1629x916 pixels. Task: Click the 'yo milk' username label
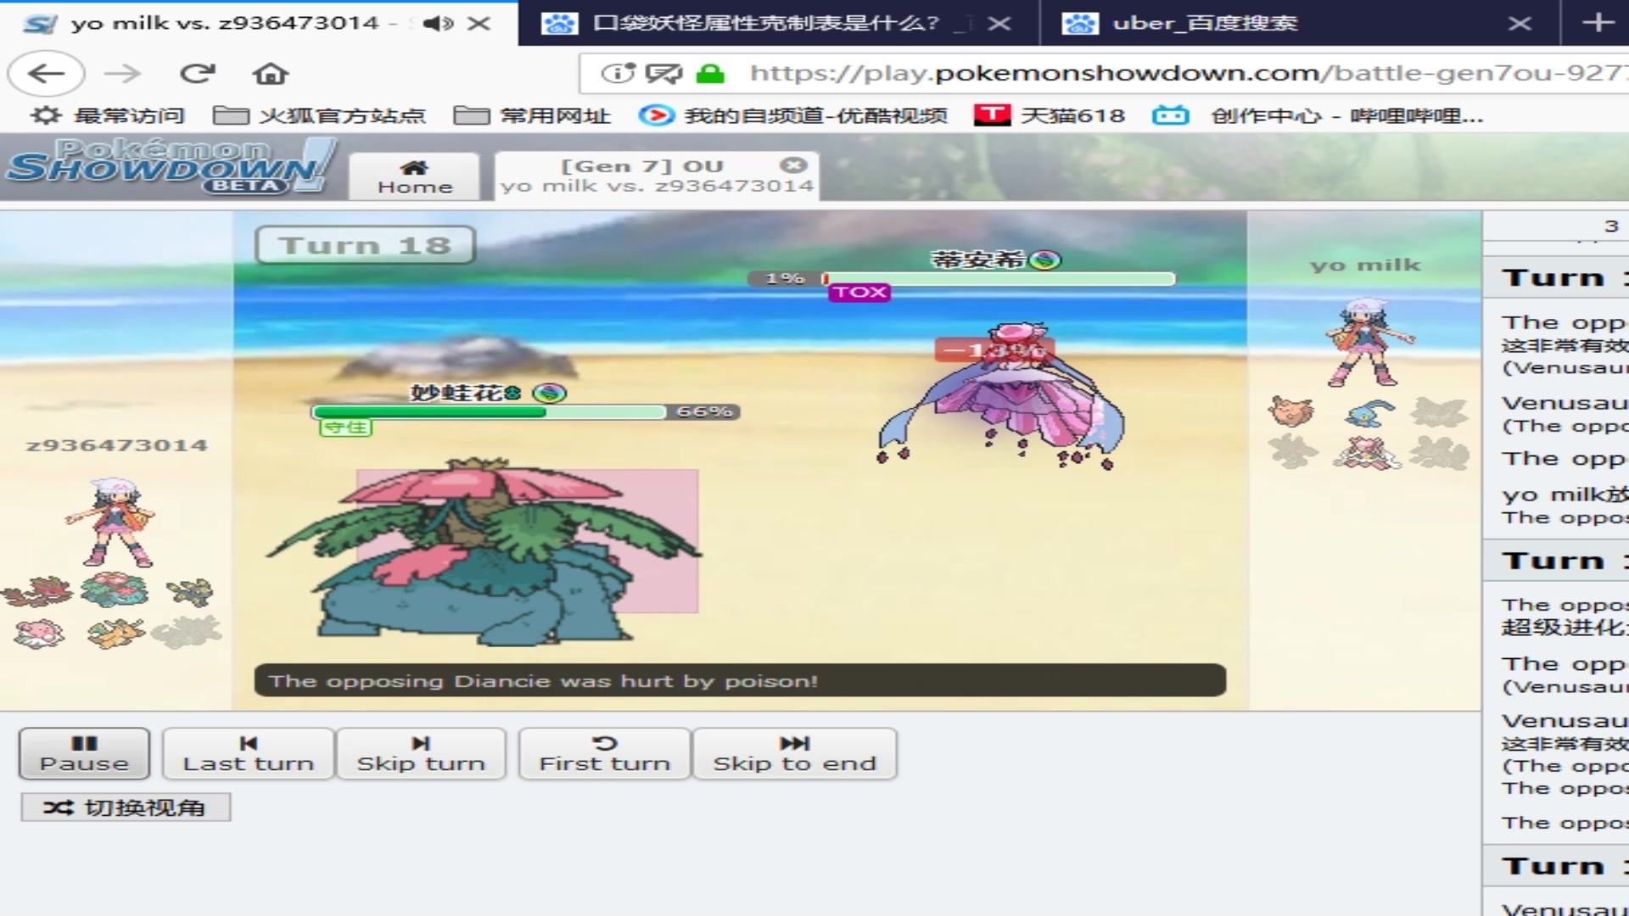click(1364, 265)
